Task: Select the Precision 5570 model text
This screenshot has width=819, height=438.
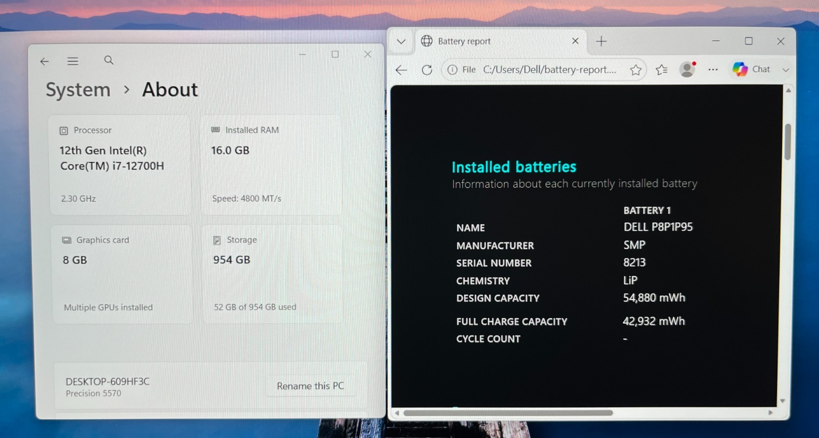Action: pos(94,393)
